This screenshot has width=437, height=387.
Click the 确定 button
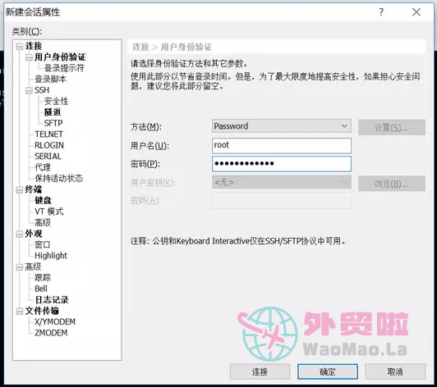click(x=328, y=371)
